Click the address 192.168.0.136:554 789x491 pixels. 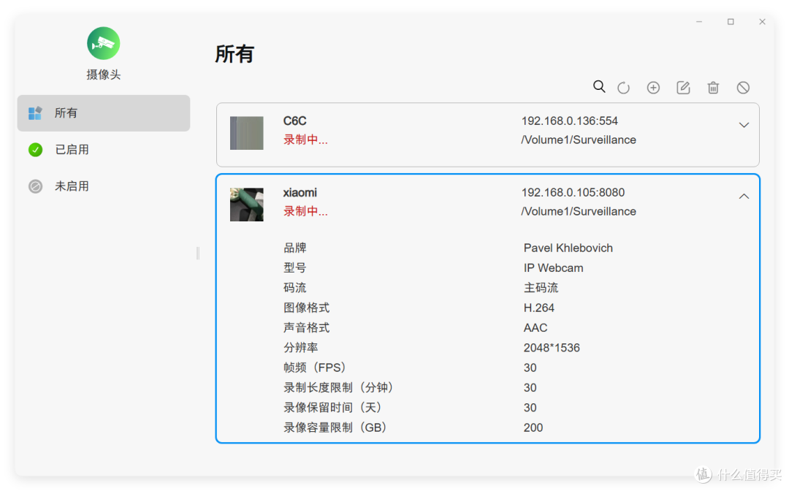click(570, 121)
